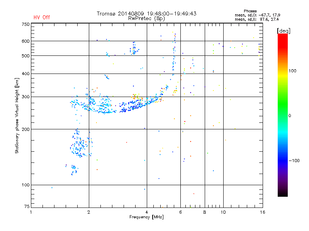Viewport: 309px width, 231px height.
Task: Click the phase colorbar gradient
Action: pos(283,115)
